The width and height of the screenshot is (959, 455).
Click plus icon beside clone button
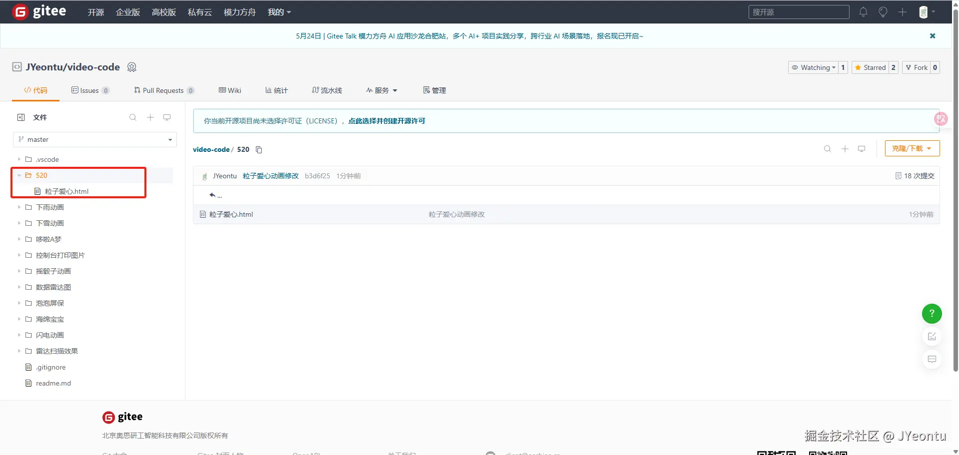point(845,149)
